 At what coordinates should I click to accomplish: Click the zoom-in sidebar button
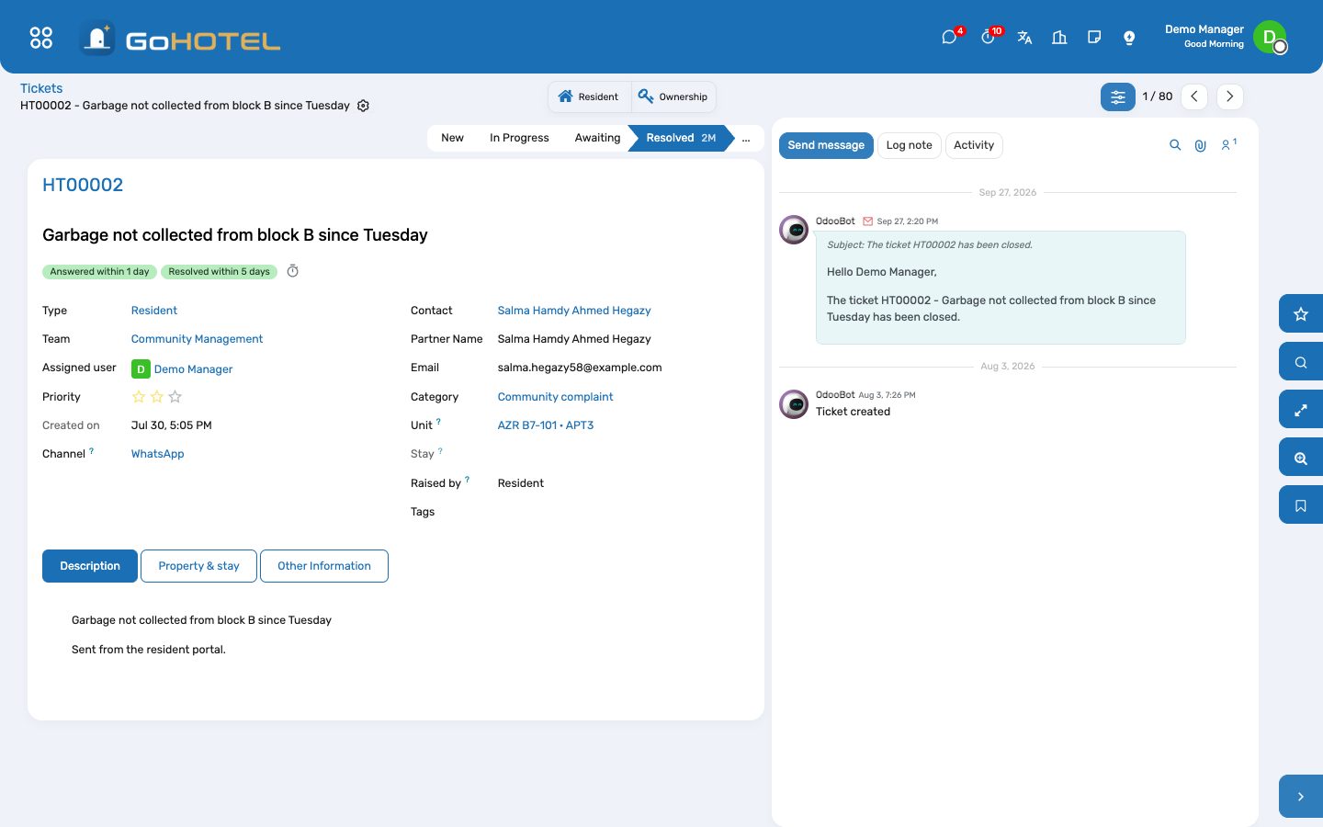1301,458
